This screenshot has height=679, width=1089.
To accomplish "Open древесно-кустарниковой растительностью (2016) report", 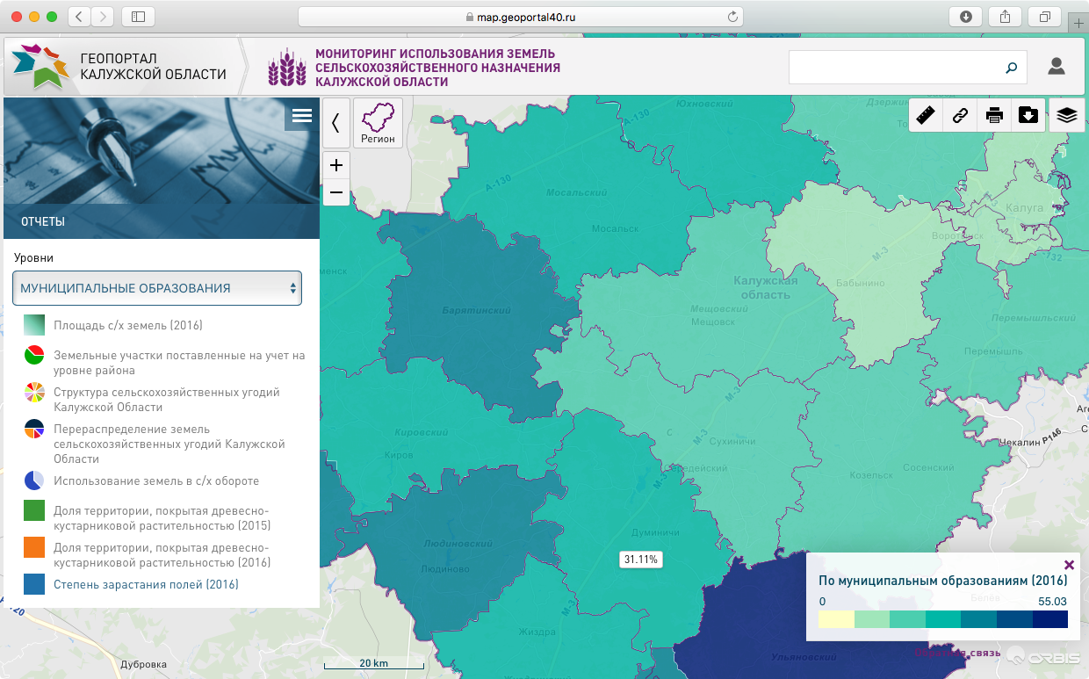I will [162, 555].
